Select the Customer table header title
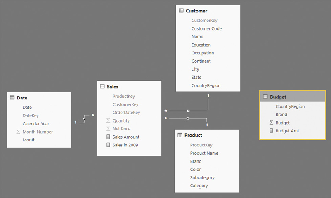The height and width of the screenshot is (198, 331). point(196,11)
